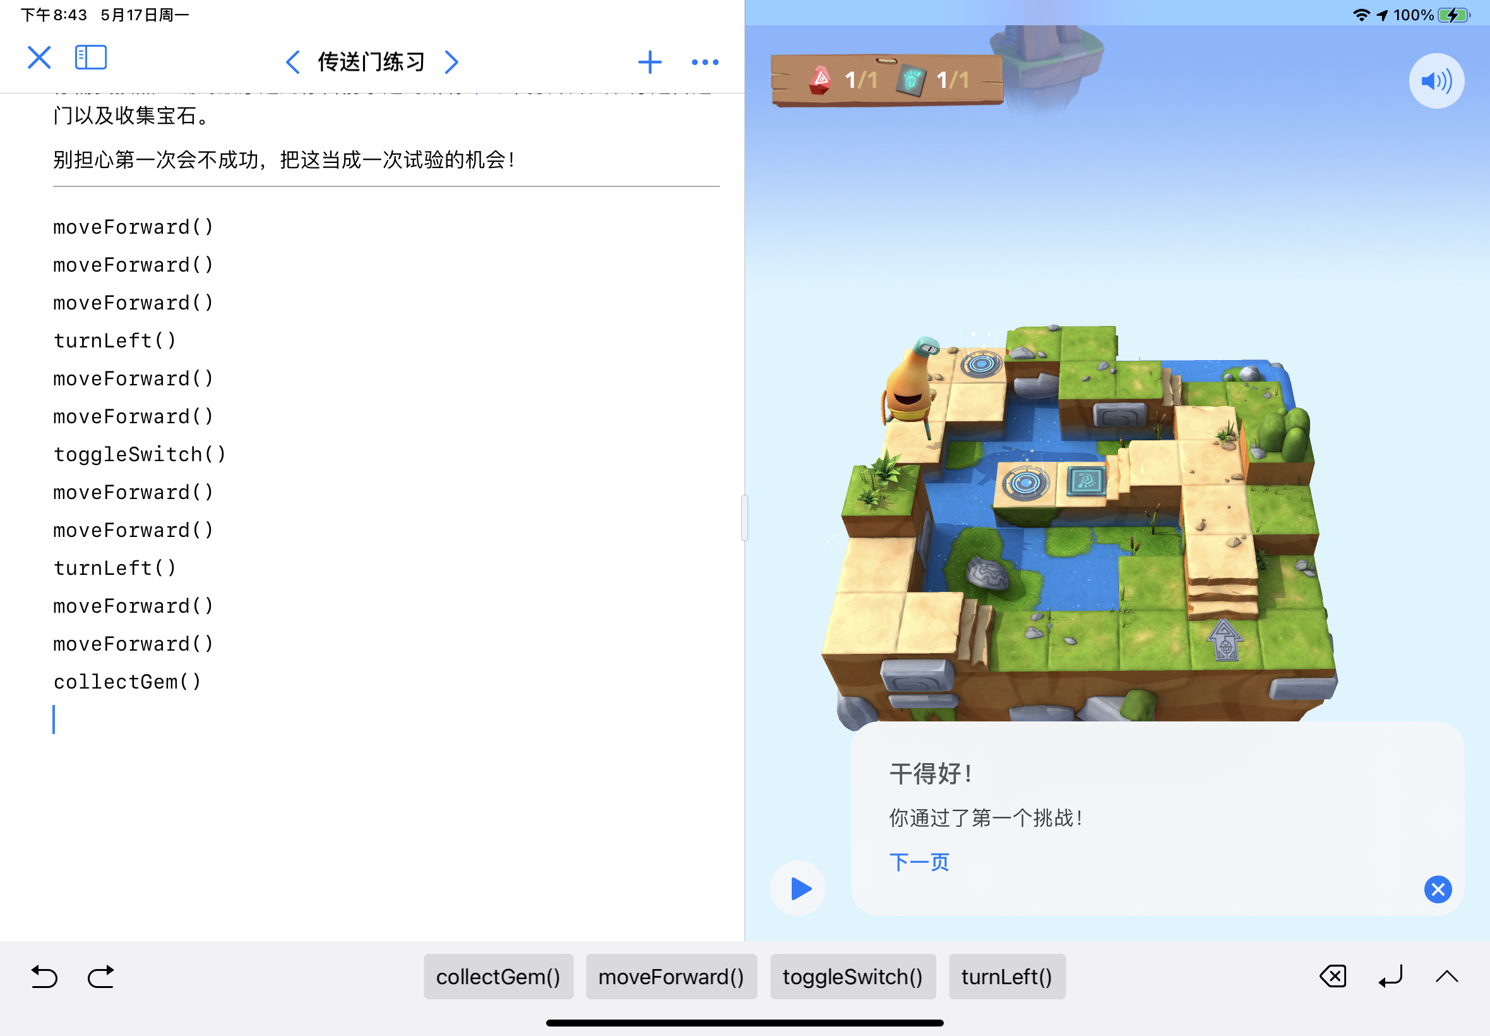Open more options with the ellipsis button
The height and width of the screenshot is (1036, 1490).
pos(705,62)
